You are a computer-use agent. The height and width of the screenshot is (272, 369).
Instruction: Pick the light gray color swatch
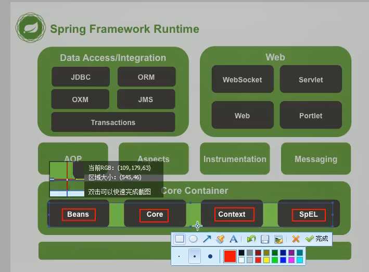click(250, 260)
